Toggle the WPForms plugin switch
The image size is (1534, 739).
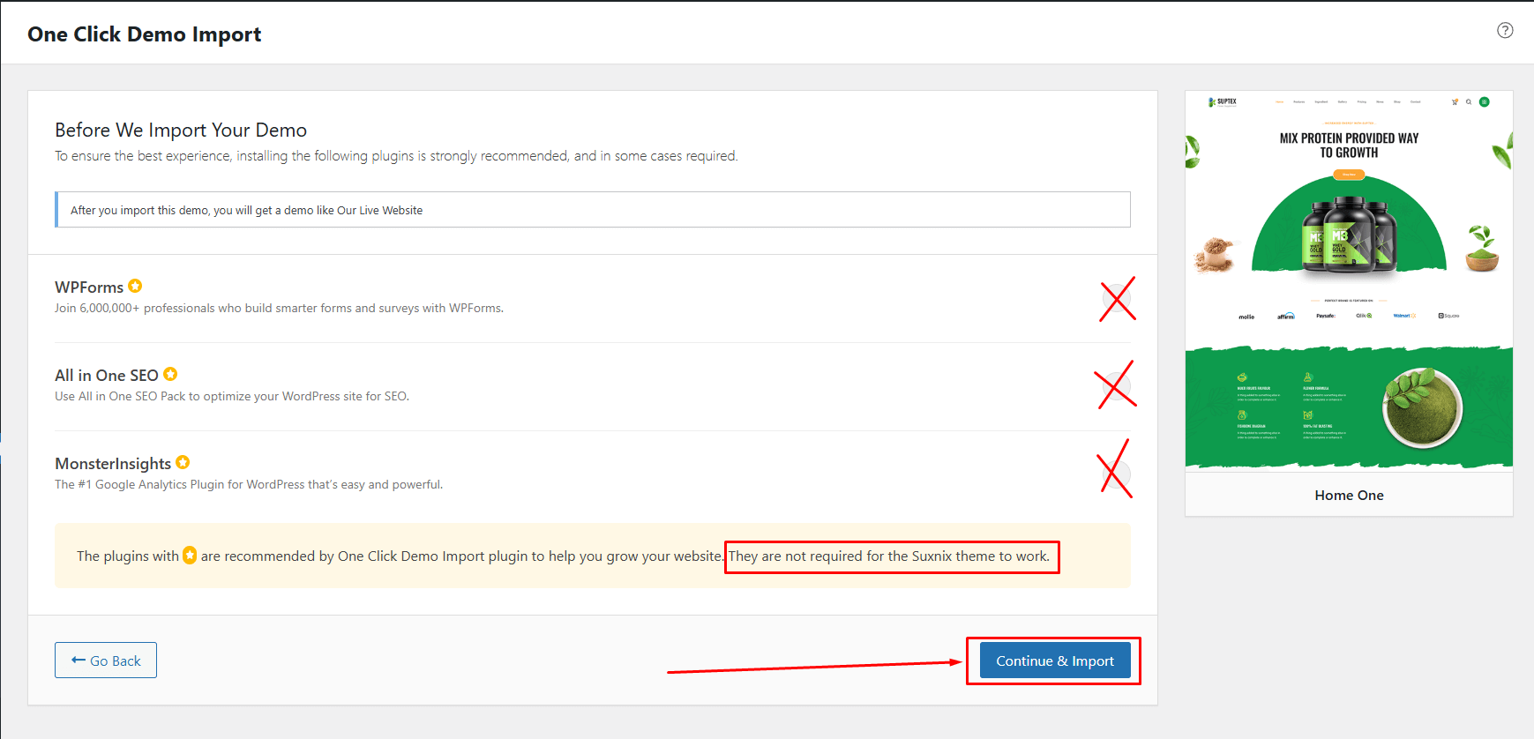(x=1117, y=299)
